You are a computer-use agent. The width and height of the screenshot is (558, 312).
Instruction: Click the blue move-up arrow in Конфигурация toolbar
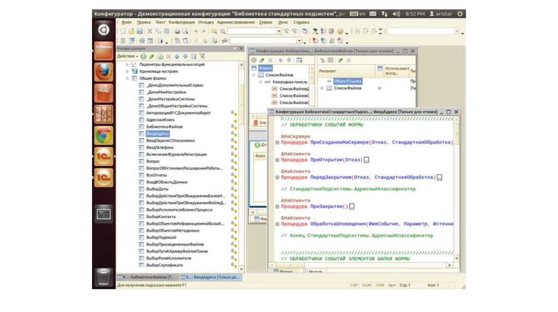coord(177,56)
